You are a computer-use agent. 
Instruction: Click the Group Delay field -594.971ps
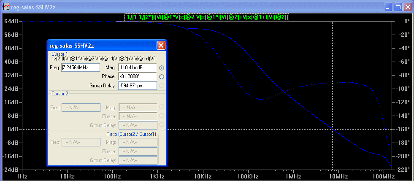click(x=138, y=86)
